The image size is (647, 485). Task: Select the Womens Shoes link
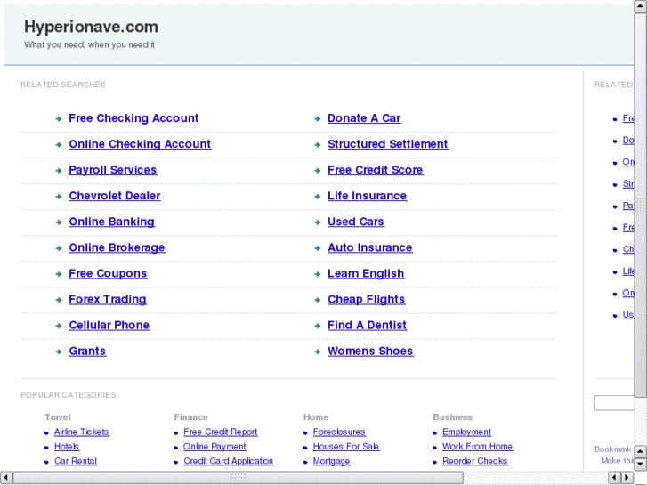(x=370, y=352)
